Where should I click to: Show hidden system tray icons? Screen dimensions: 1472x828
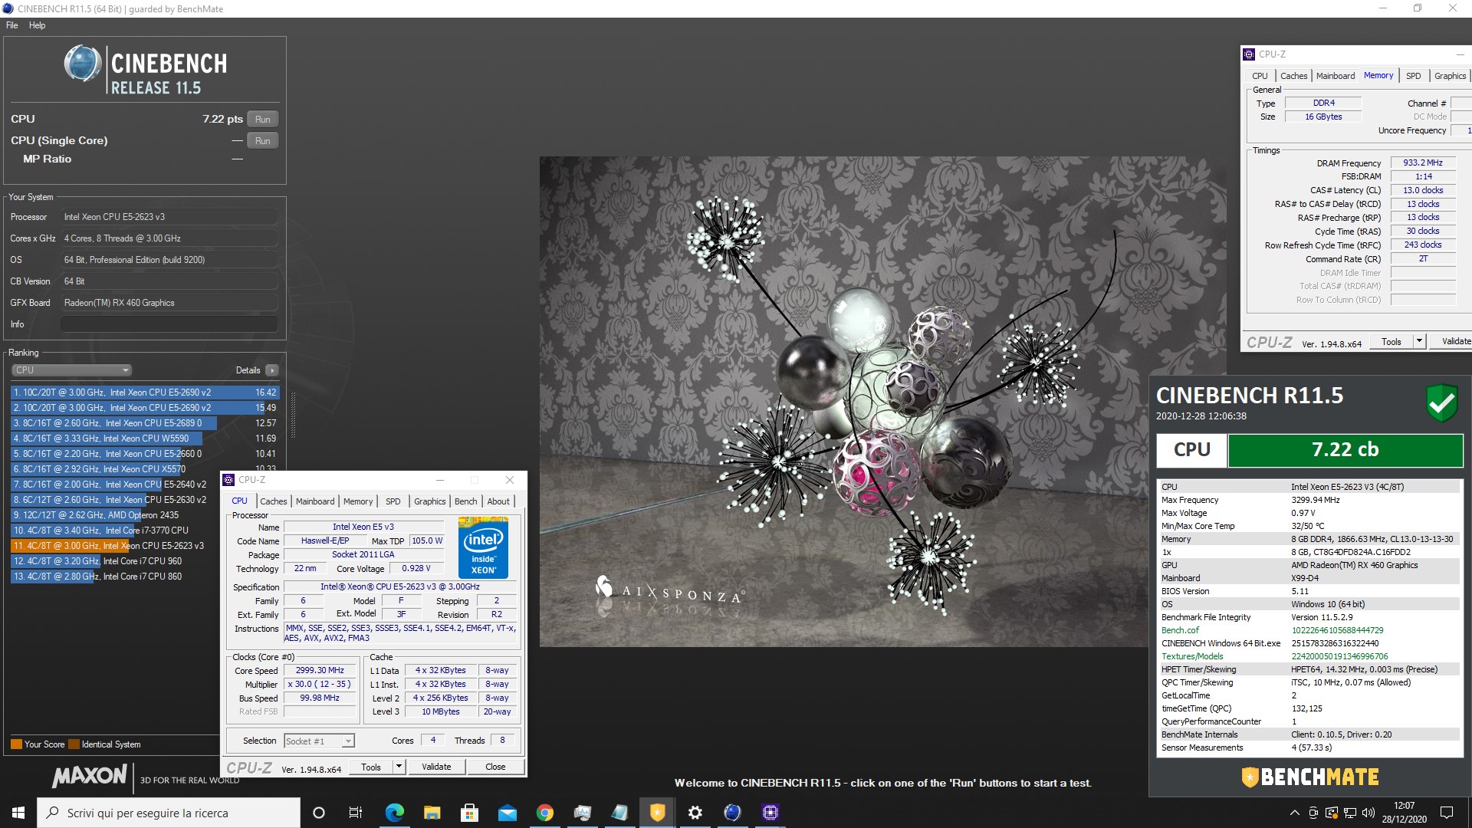(x=1295, y=813)
